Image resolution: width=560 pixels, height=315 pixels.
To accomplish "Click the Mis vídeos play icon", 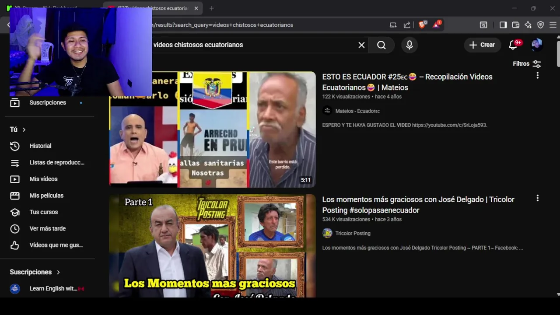I will click(15, 179).
